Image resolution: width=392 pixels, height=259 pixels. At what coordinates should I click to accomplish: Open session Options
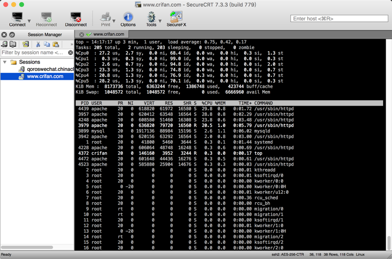coord(128,19)
